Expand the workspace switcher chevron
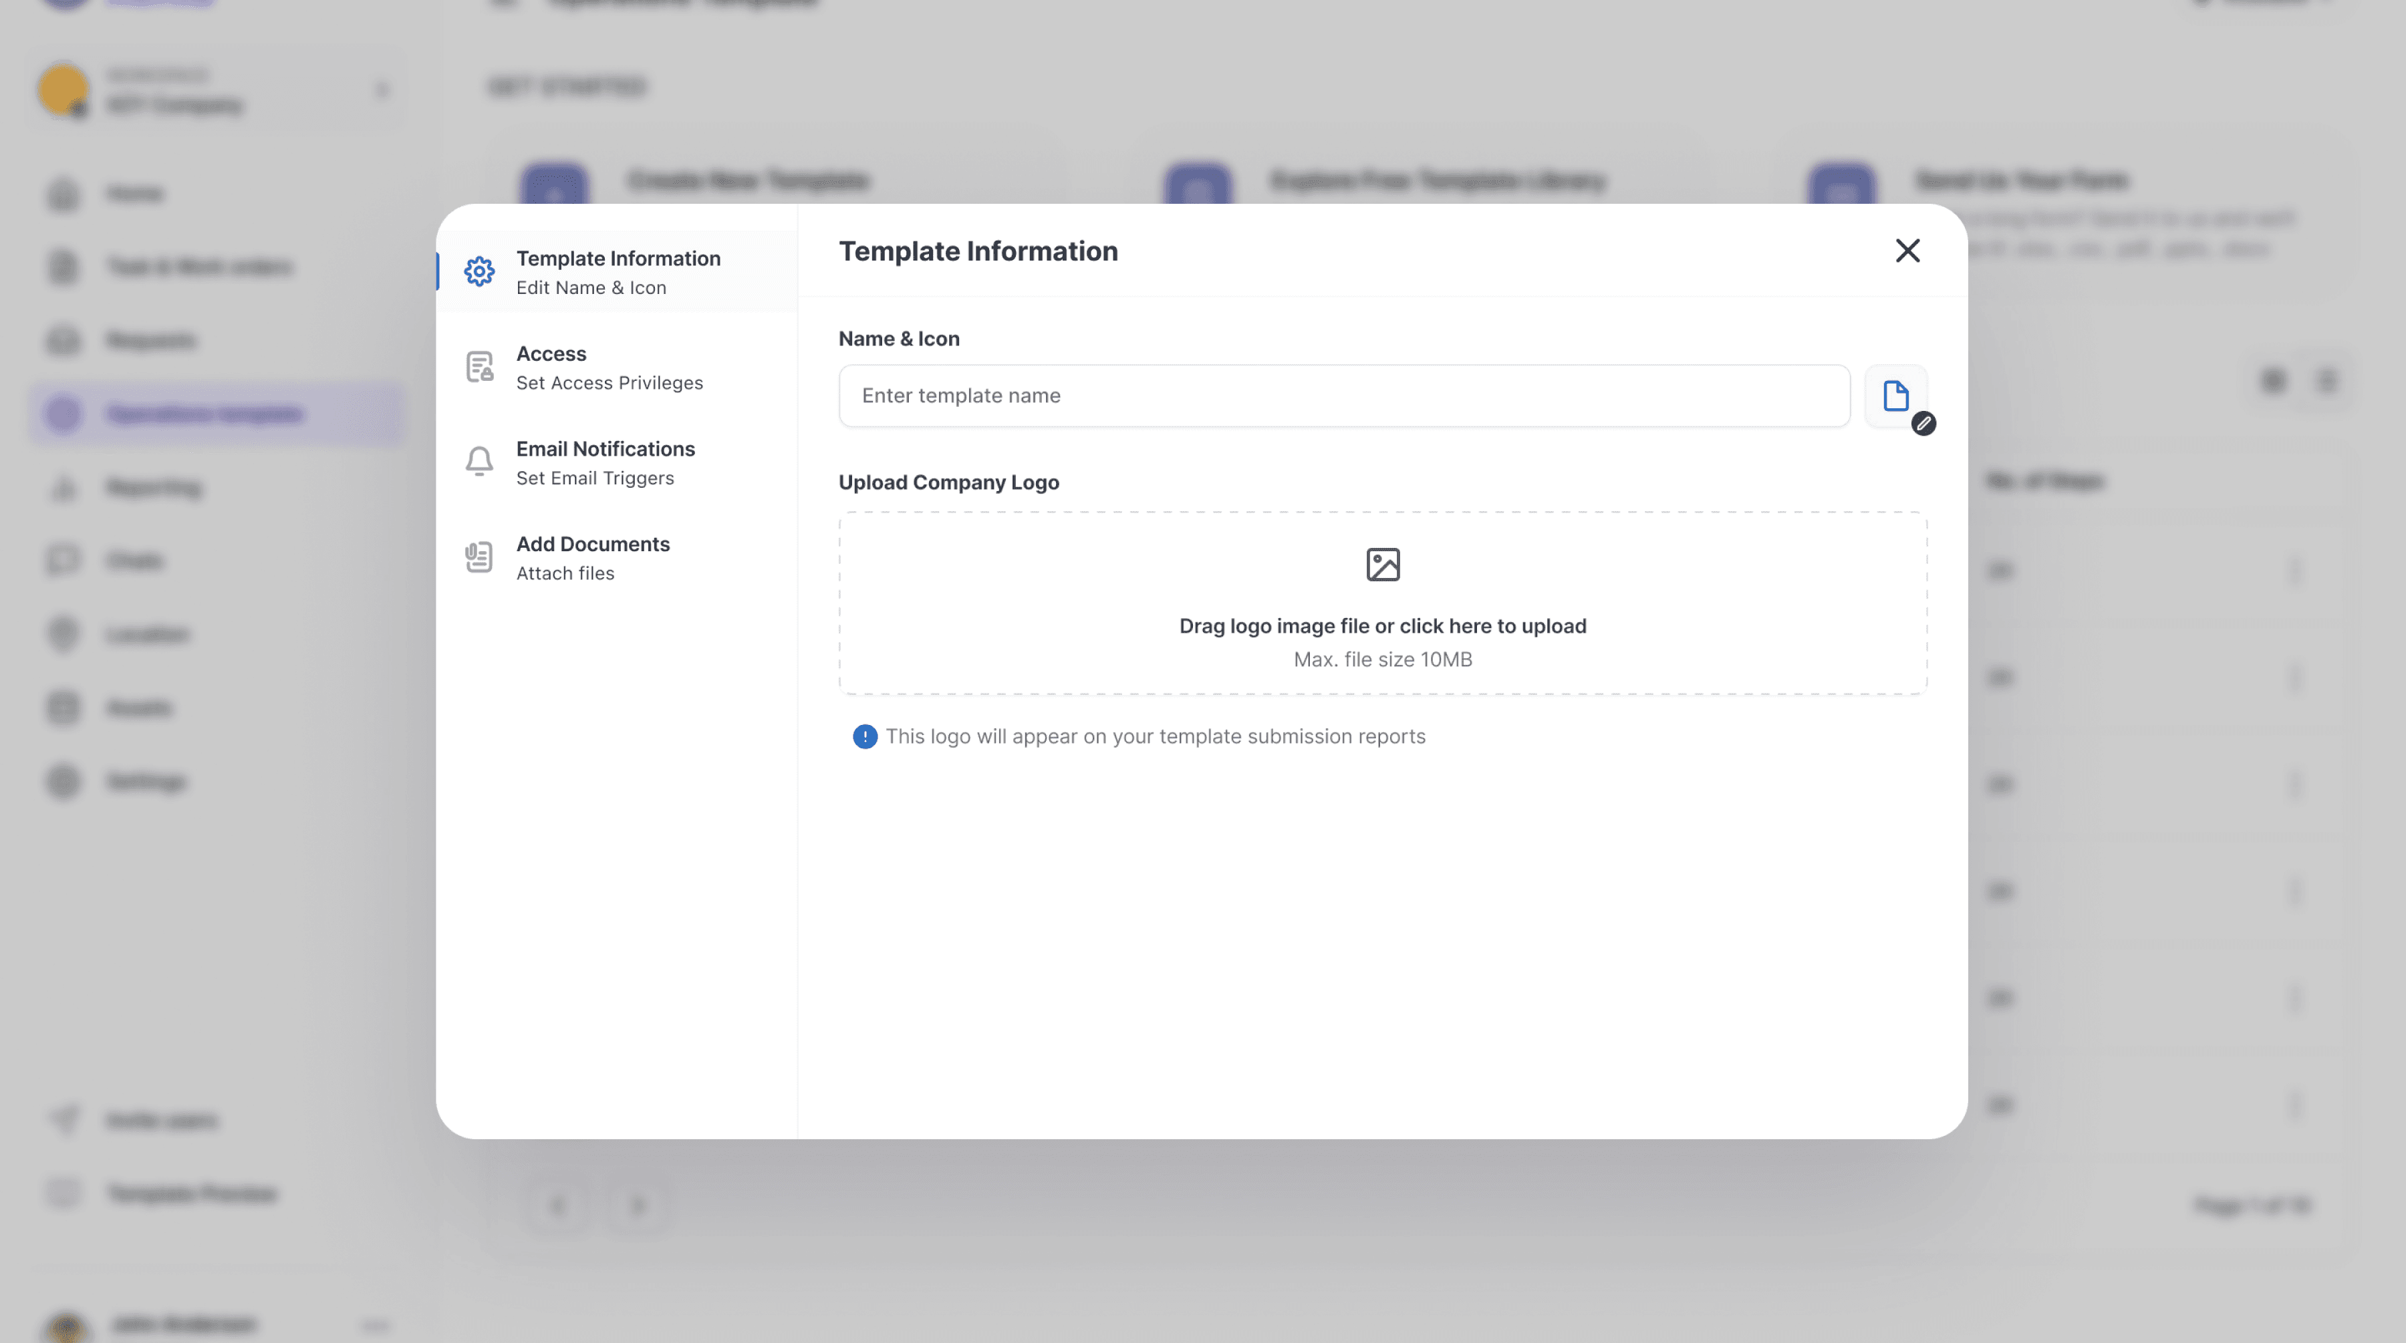Screen dimensions: 2406x1343 pyautogui.click(x=382, y=90)
